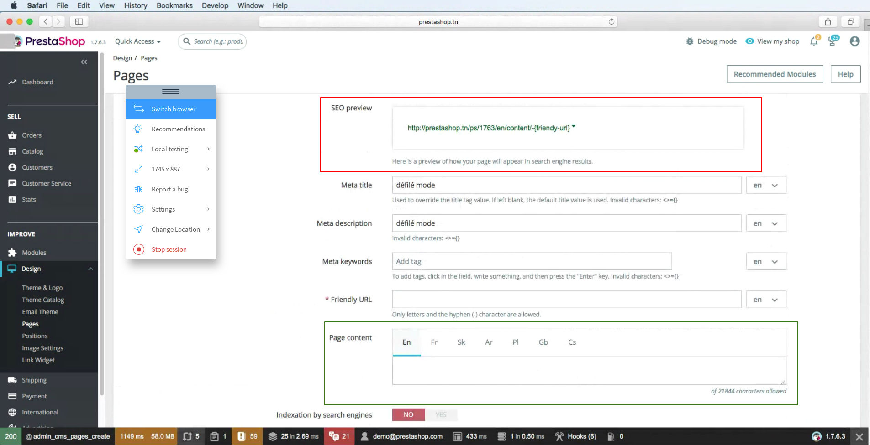Open Quick Access dropdown
This screenshot has height=445, width=870.
pos(138,41)
